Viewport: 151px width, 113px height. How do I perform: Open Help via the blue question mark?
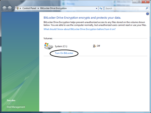147,14
